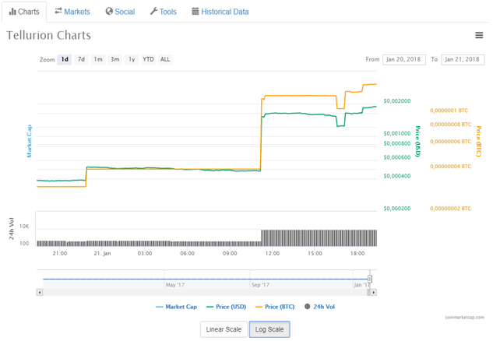Click the globe icon beside Social
493x341 pixels.
(x=109, y=12)
